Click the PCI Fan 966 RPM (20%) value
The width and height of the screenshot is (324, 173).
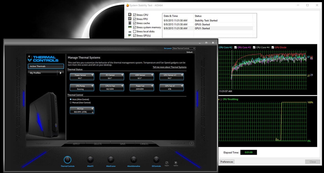click(80, 112)
